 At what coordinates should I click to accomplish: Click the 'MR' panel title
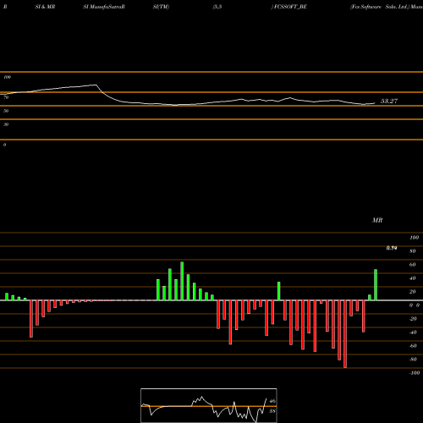[x=377, y=220]
